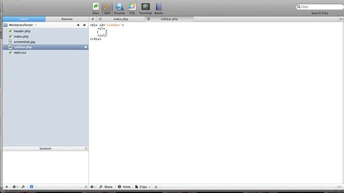Image resolution: width=344 pixels, height=193 pixels.
Task: Add a new document tab with plus
Action: coord(92,19)
